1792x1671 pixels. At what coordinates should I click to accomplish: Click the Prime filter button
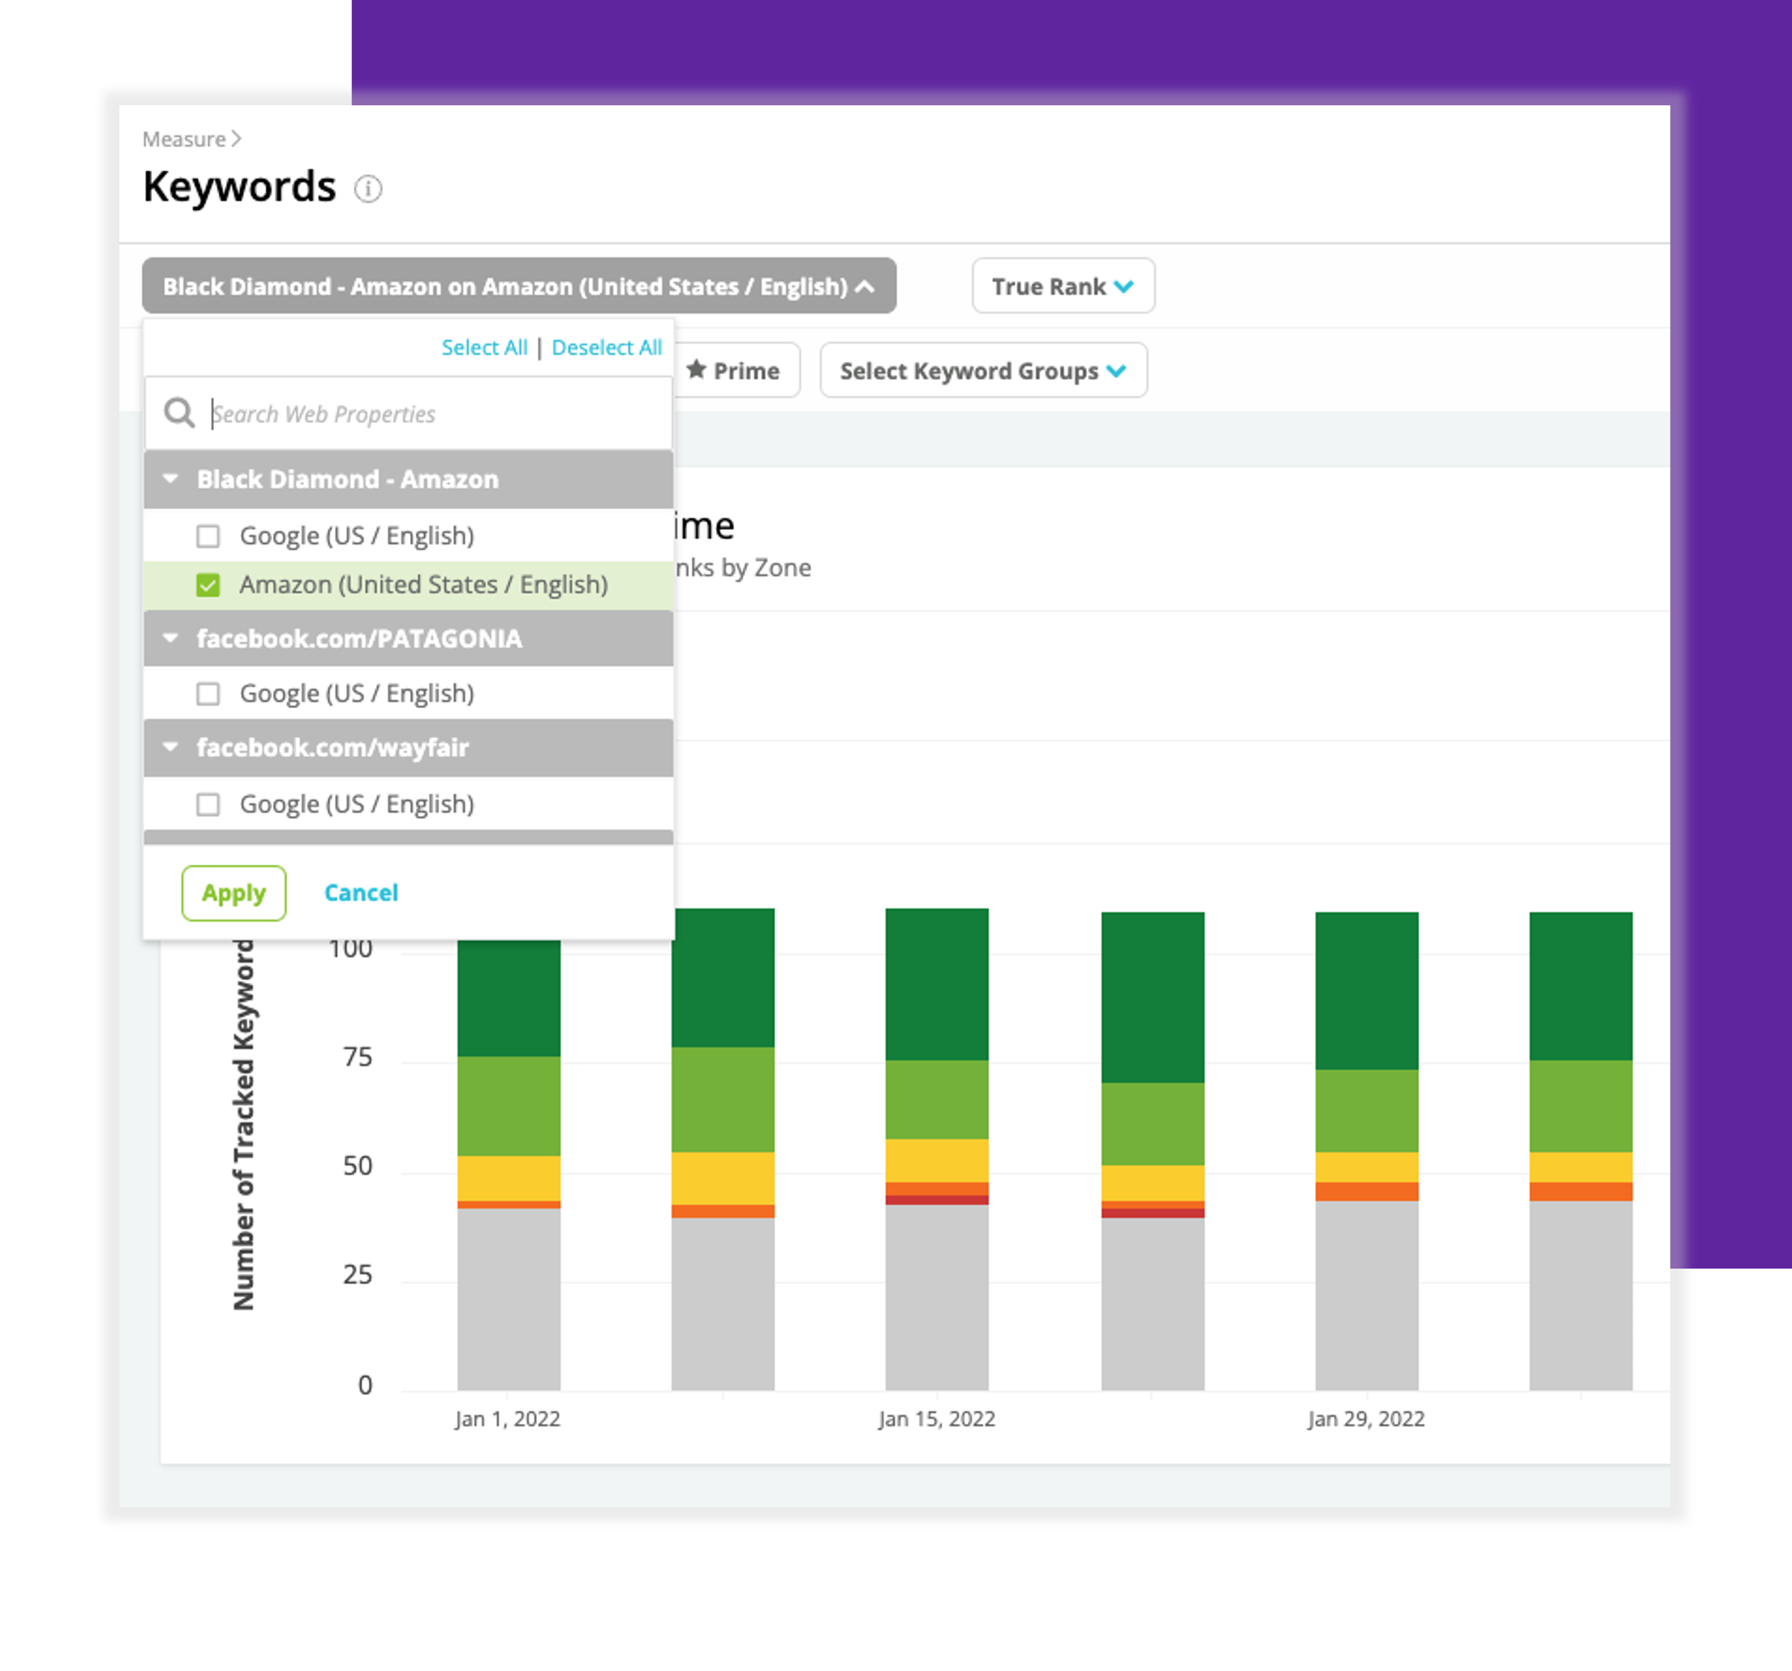coord(738,370)
